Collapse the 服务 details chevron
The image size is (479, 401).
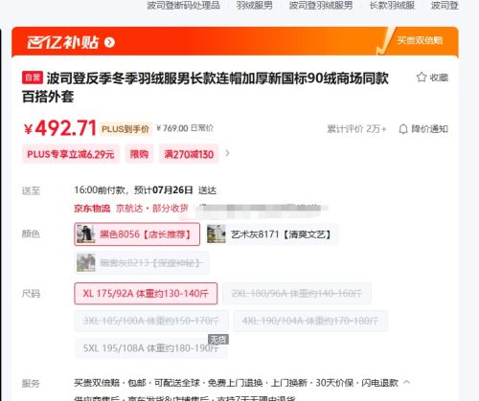tap(406, 382)
